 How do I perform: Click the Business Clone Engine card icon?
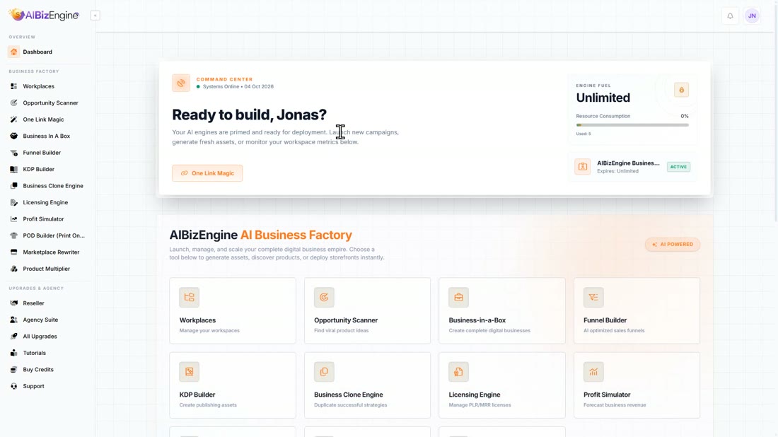(324, 371)
